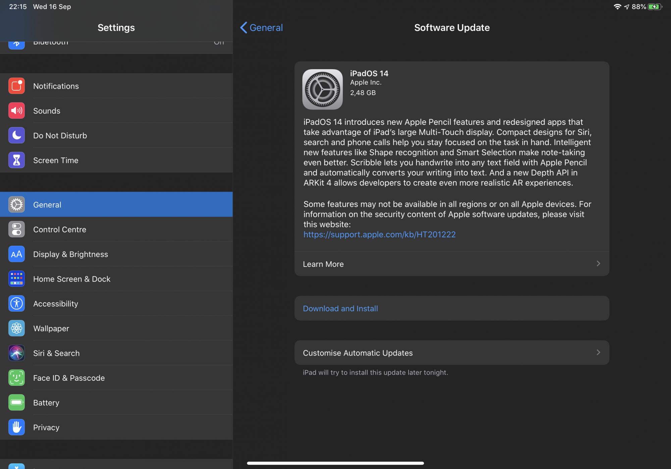Tap the home indicator bar

pyautogui.click(x=335, y=463)
